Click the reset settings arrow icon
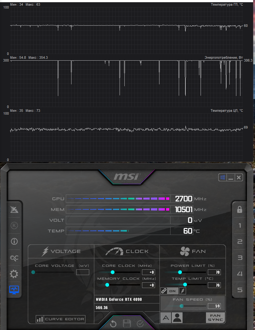Image resolution: width=255 pixels, height=330 pixels. coord(113,324)
